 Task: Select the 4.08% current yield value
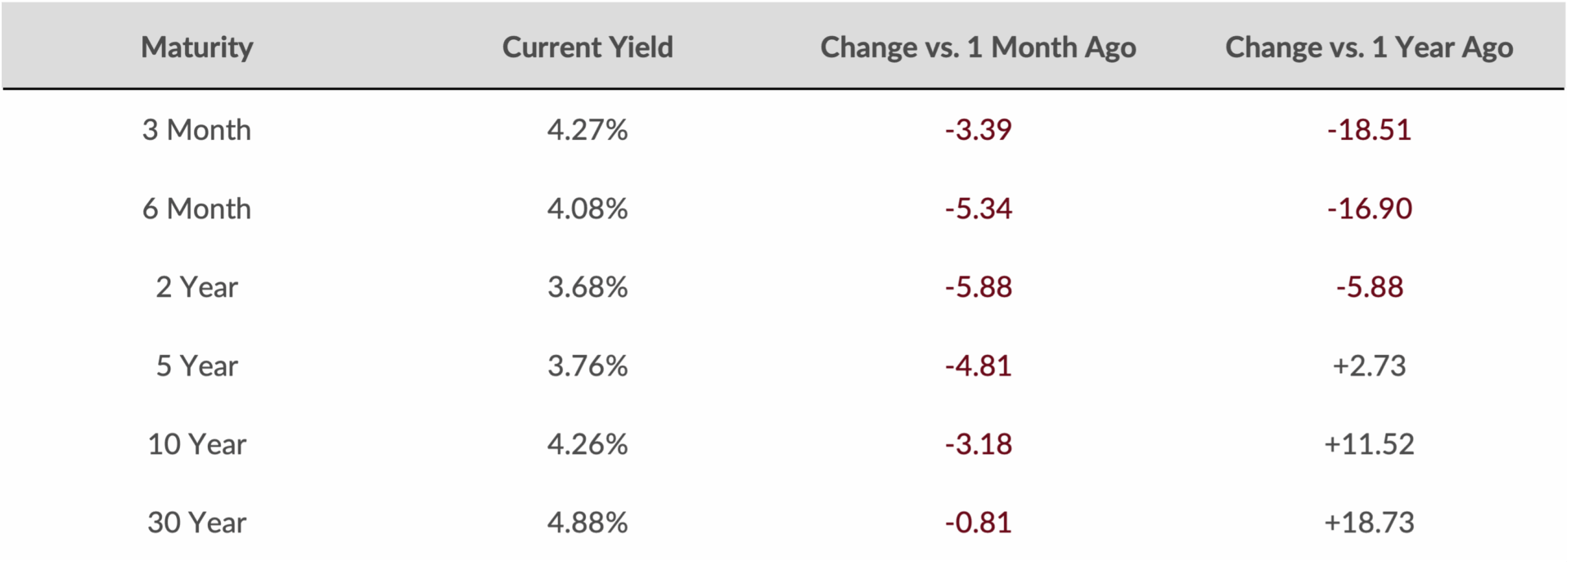pos(587,209)
